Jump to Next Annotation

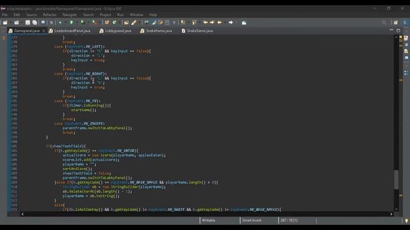tap(183, 23)
